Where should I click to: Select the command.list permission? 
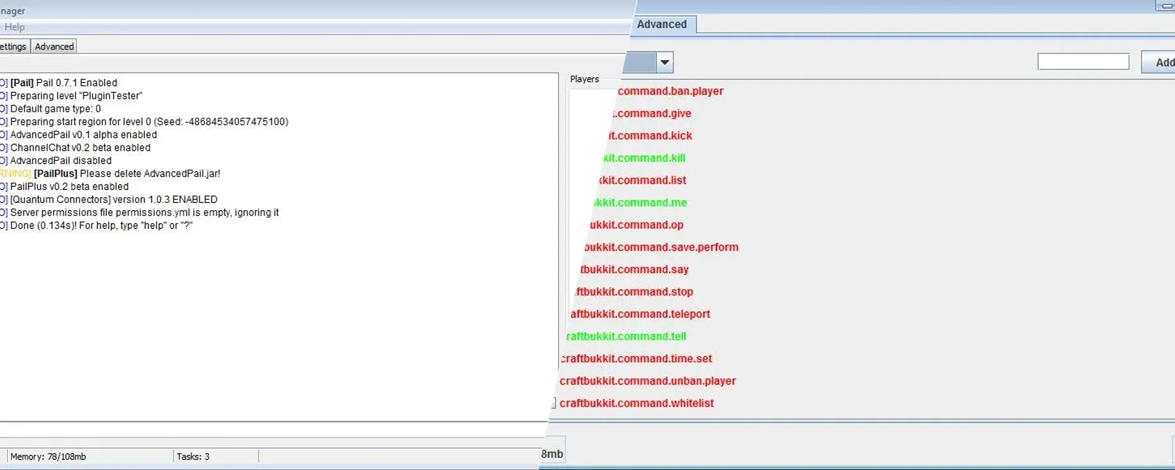642,180
